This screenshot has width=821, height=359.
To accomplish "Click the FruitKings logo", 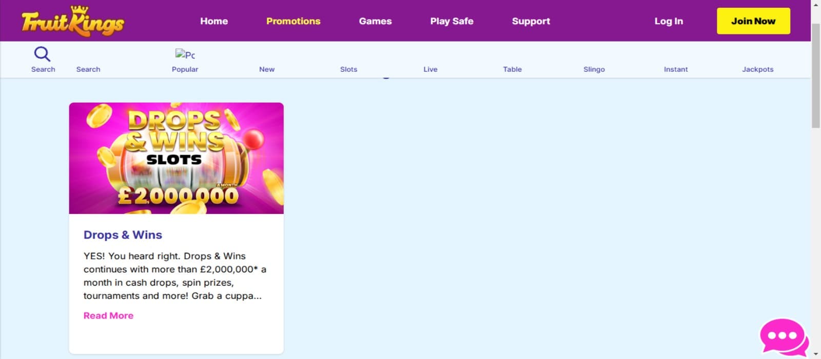I will click(x=72, y=22).
